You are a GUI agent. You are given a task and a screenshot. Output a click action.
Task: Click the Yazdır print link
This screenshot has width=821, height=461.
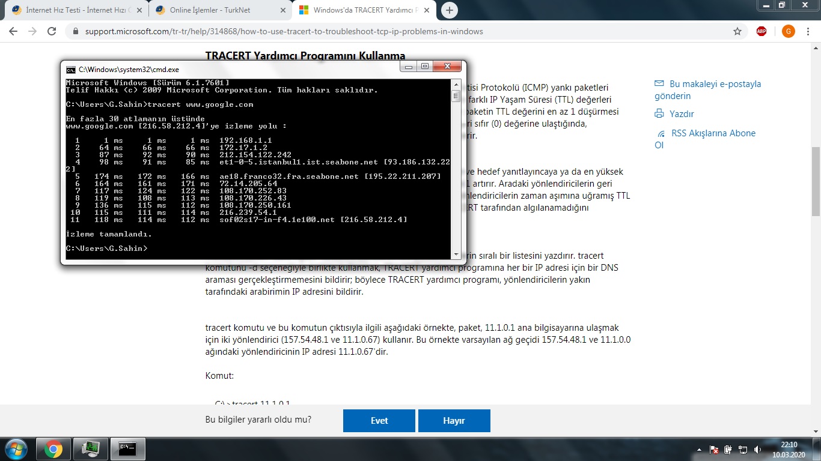pos(682,113)
